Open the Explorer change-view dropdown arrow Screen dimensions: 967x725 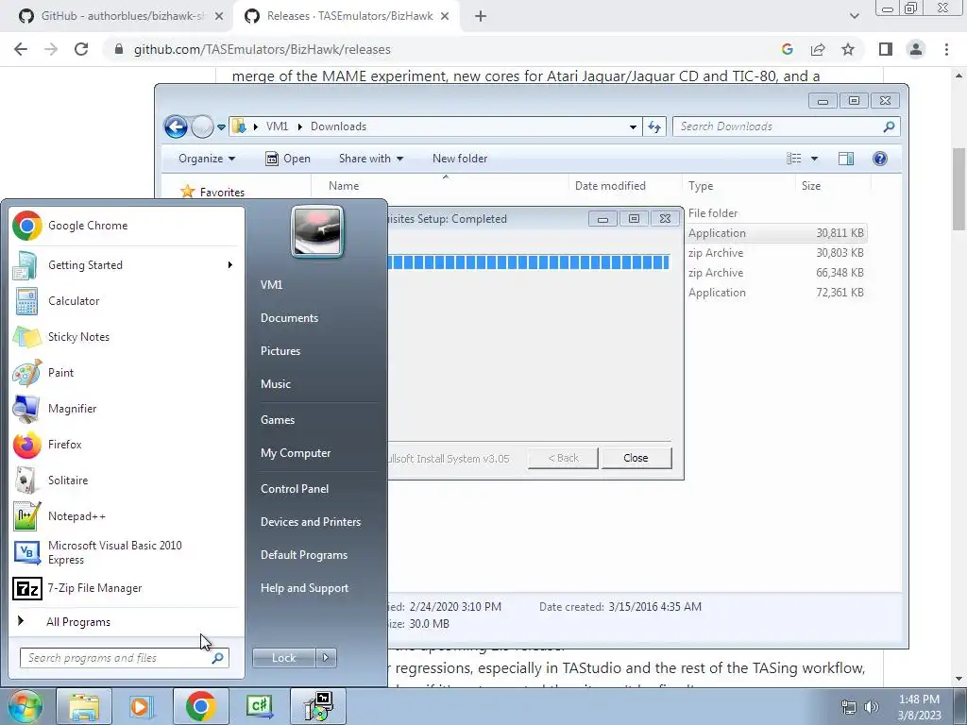(x=814, y=159)
